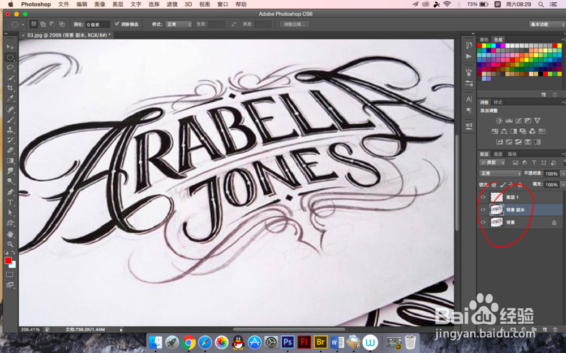
Task: Select the 图层 1 layer thumbnail
Action: (x=496, y=197)
